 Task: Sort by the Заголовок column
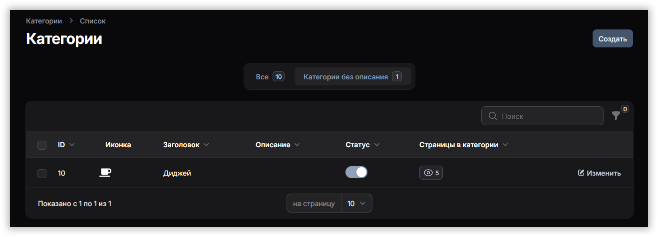click(186, 145)
